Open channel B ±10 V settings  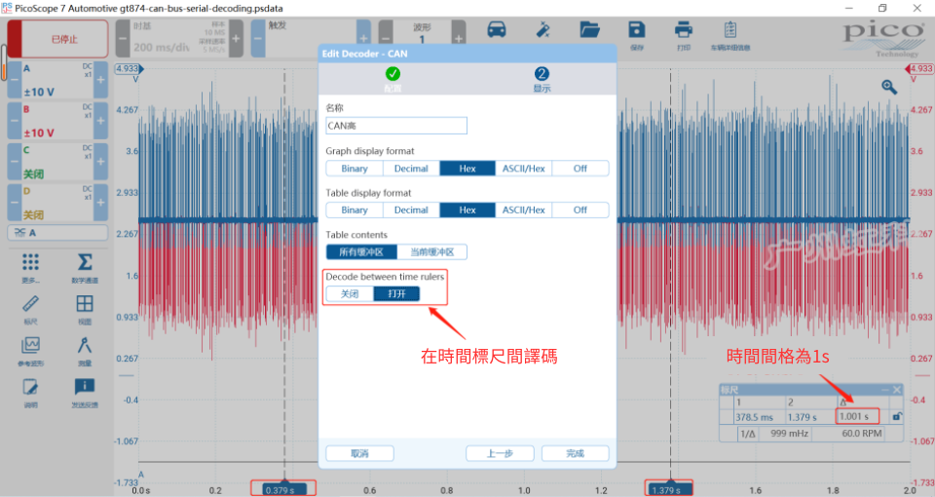coord(57,121)
